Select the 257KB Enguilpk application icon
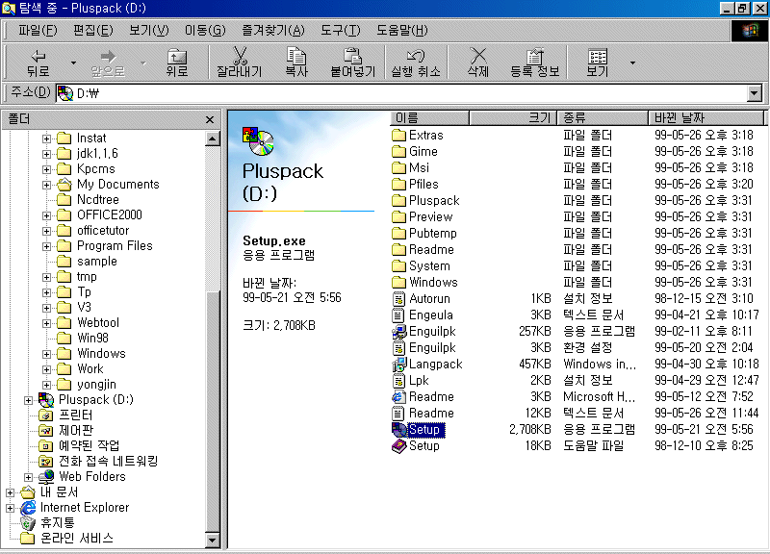 tap(398, 331)
